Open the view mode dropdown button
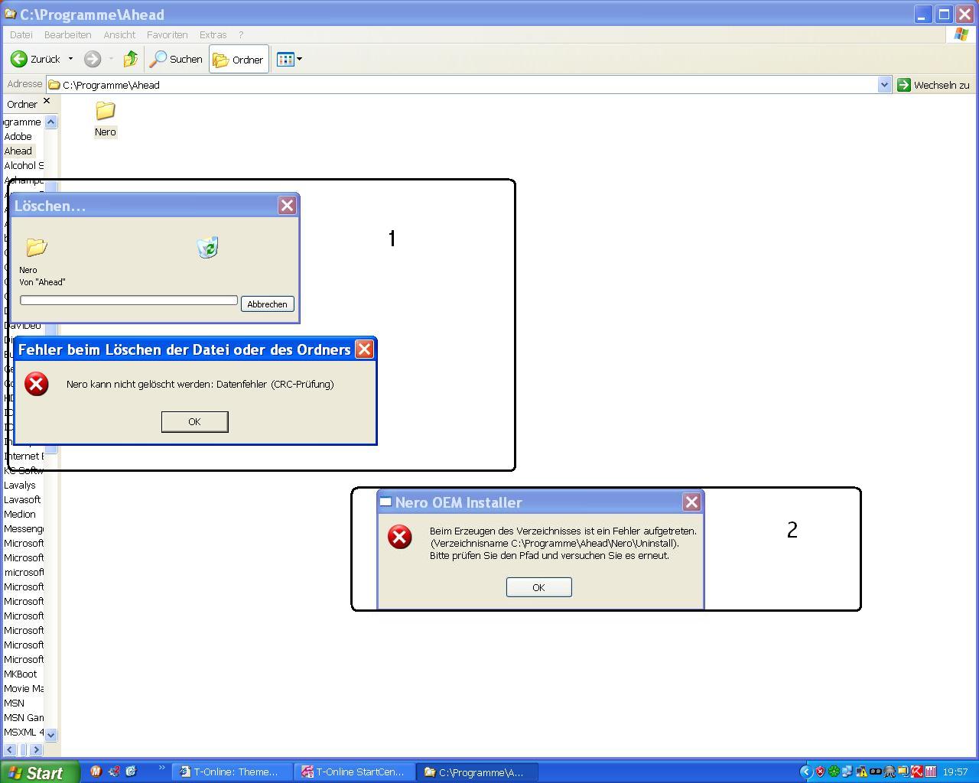The width and height of the screenshot is (979, 783). point(289,59)
